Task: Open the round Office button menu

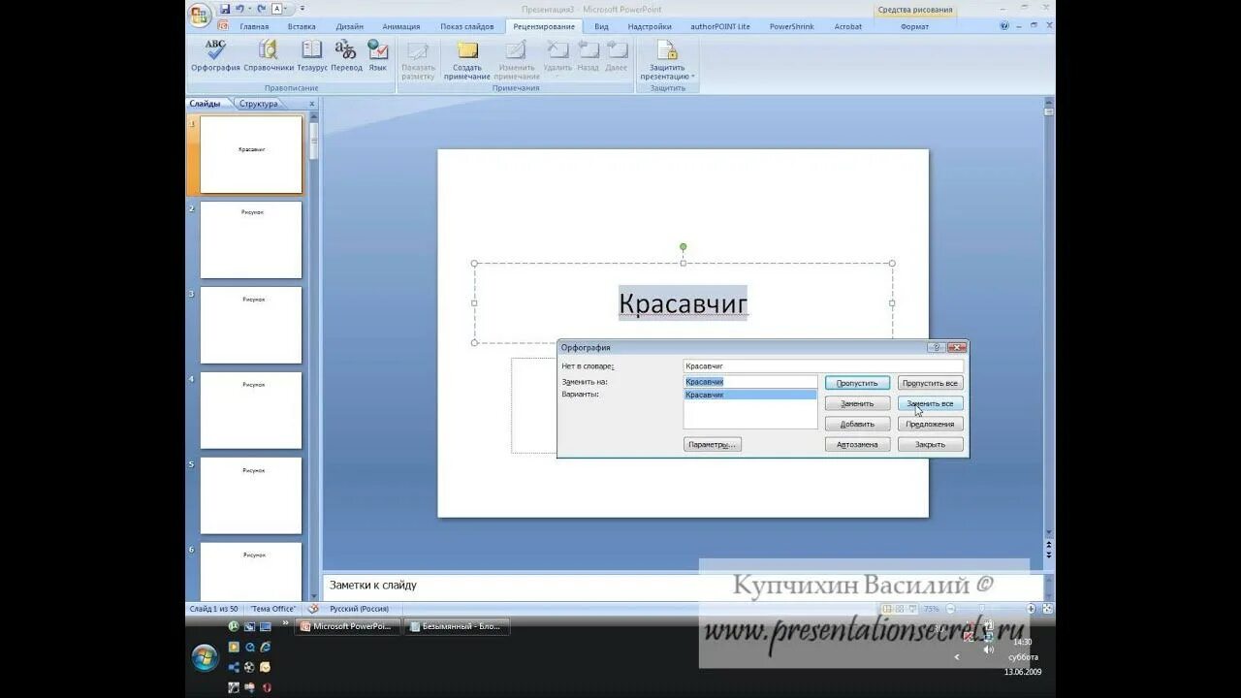Action: [200, 15]
